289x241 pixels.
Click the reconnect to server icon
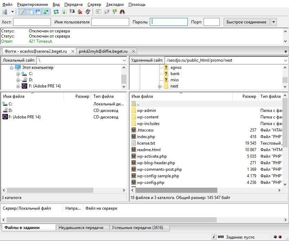coord(88,12)
